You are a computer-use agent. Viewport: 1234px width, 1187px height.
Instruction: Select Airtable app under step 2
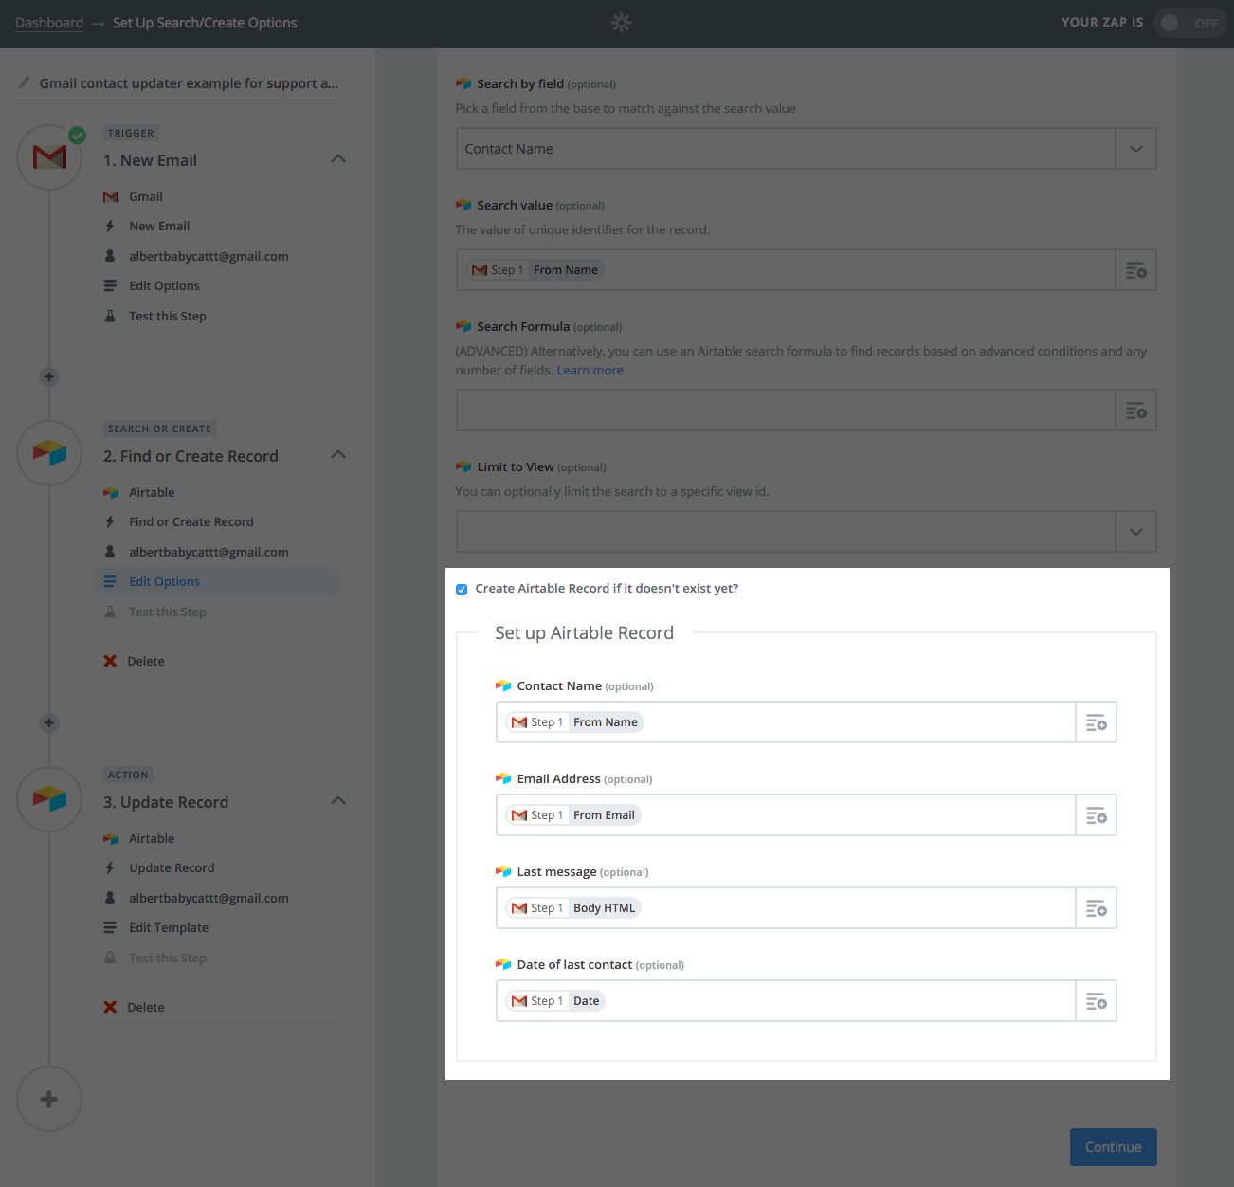[152, 492]
